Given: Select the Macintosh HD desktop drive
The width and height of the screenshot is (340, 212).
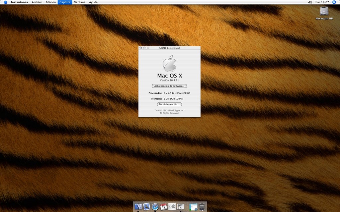Looking at the screenshot, I should pyautogui.click(x=324, y=13).
